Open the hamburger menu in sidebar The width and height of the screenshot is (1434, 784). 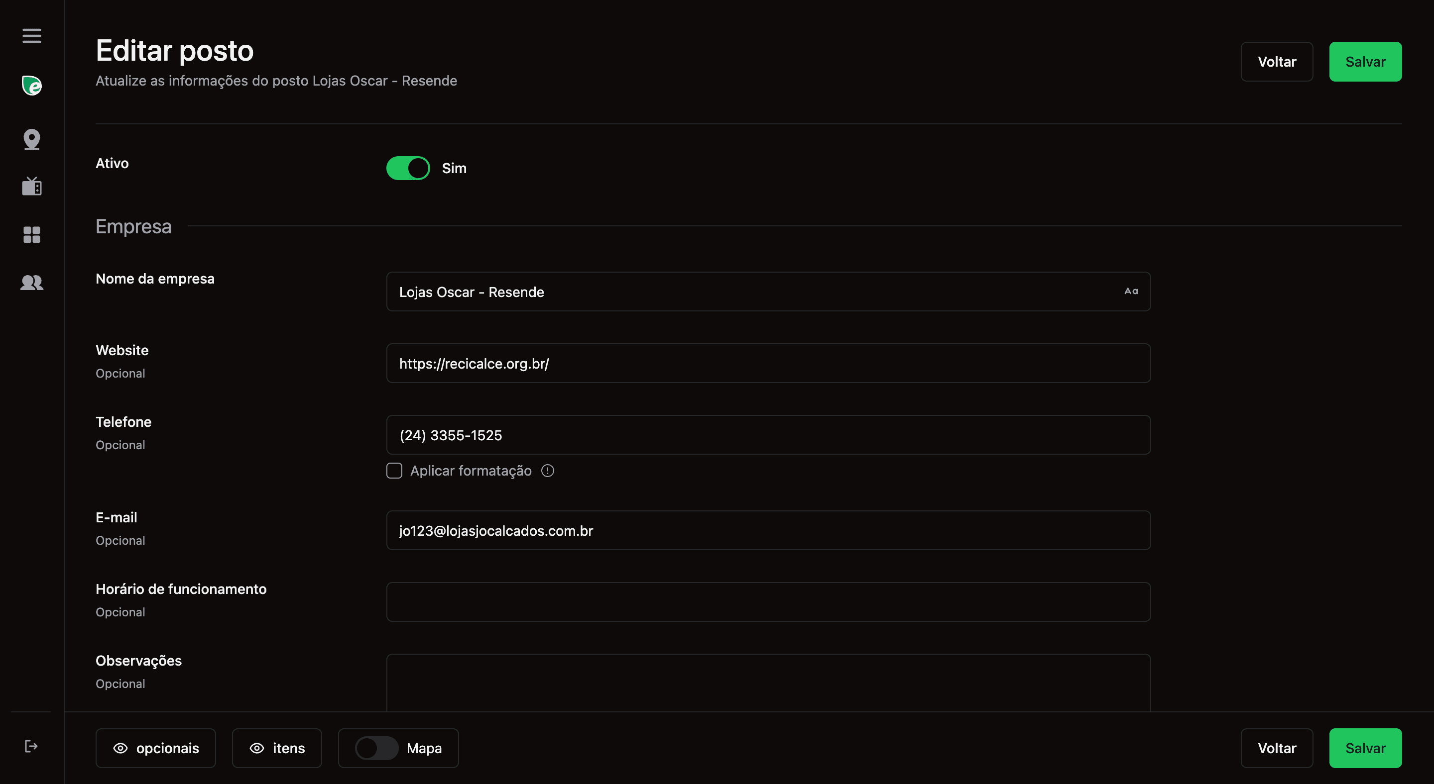(x=32, y=36)
